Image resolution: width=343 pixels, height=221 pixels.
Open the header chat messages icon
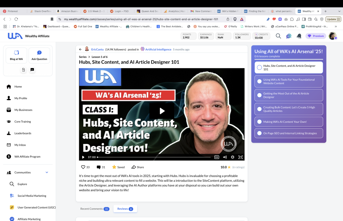pos(289,36)
